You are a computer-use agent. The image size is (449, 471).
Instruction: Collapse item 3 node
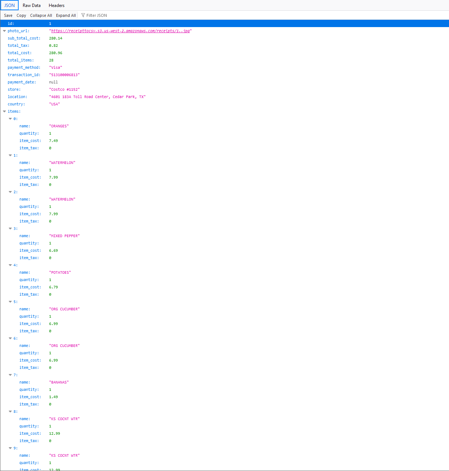pos(10,229)
